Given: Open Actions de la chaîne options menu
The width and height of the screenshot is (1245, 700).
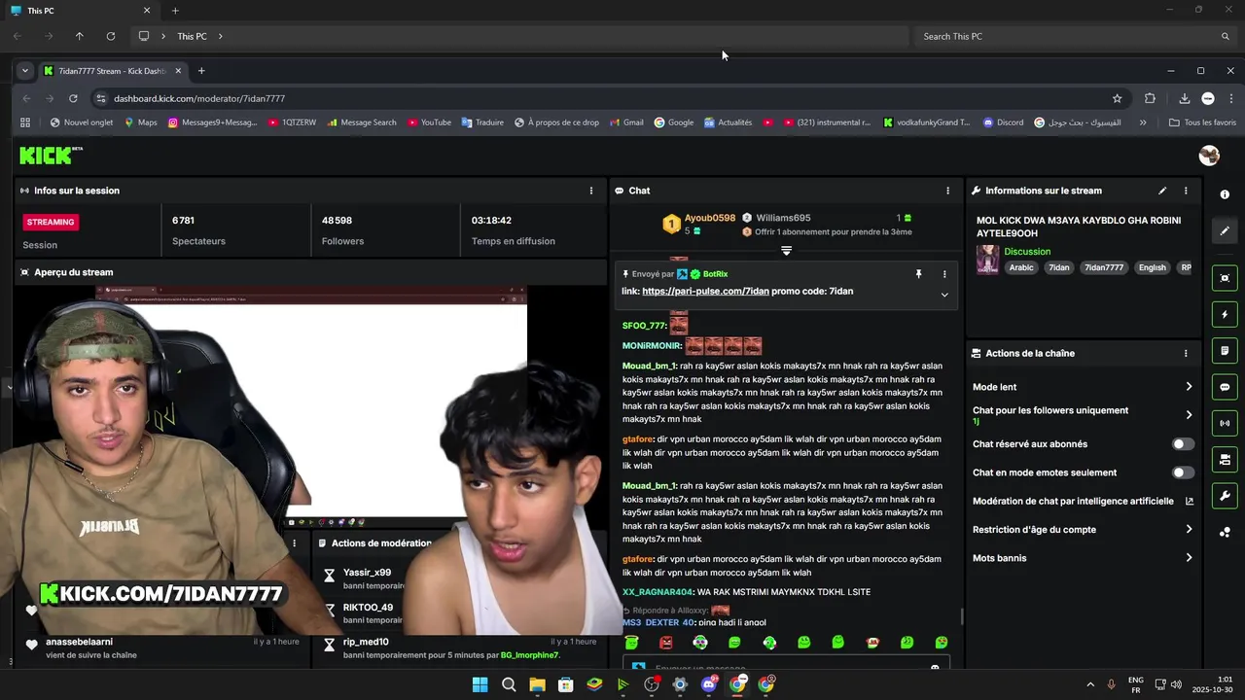Looking at the screenshot, I should click(1185, 354).
